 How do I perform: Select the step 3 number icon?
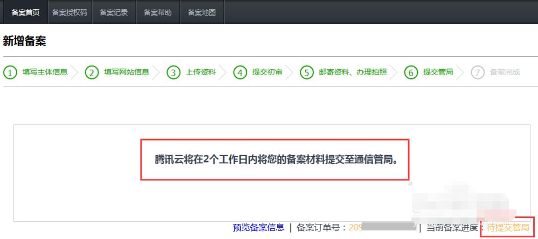tap(173, 73)
